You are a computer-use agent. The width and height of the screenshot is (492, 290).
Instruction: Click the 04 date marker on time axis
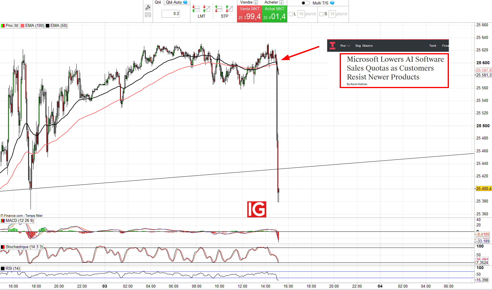380,286
